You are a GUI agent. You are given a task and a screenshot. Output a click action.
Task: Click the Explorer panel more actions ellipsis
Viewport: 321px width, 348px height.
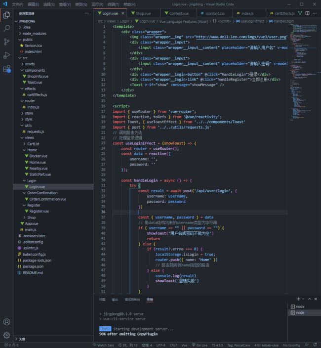pyautogui.click(x=87, y=13)
